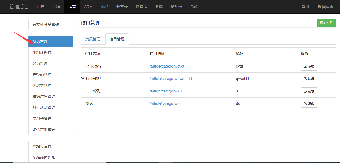Select the 栏目管理 tab
Screen dimensions: 340x163
click(117, 39)
